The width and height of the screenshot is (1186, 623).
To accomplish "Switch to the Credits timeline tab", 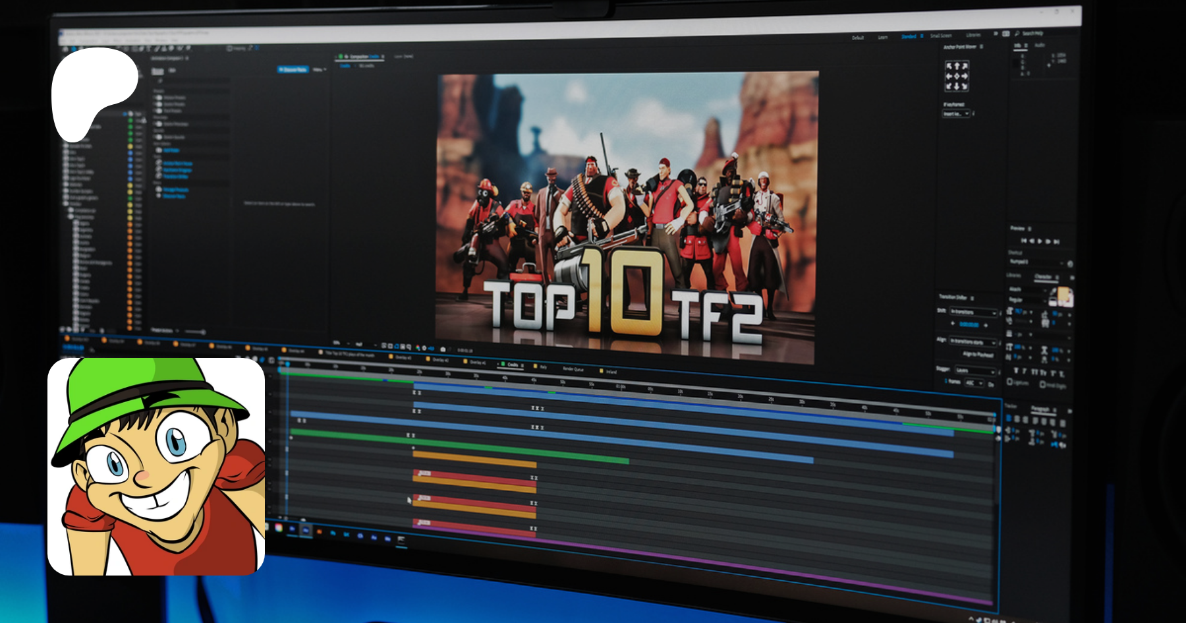I will point(512,365).
